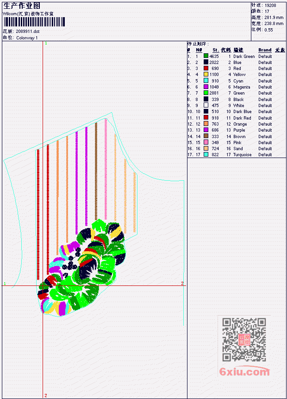Select the Dark Blue swatch in row 10

pyautogui.click(x=206, y=112)
